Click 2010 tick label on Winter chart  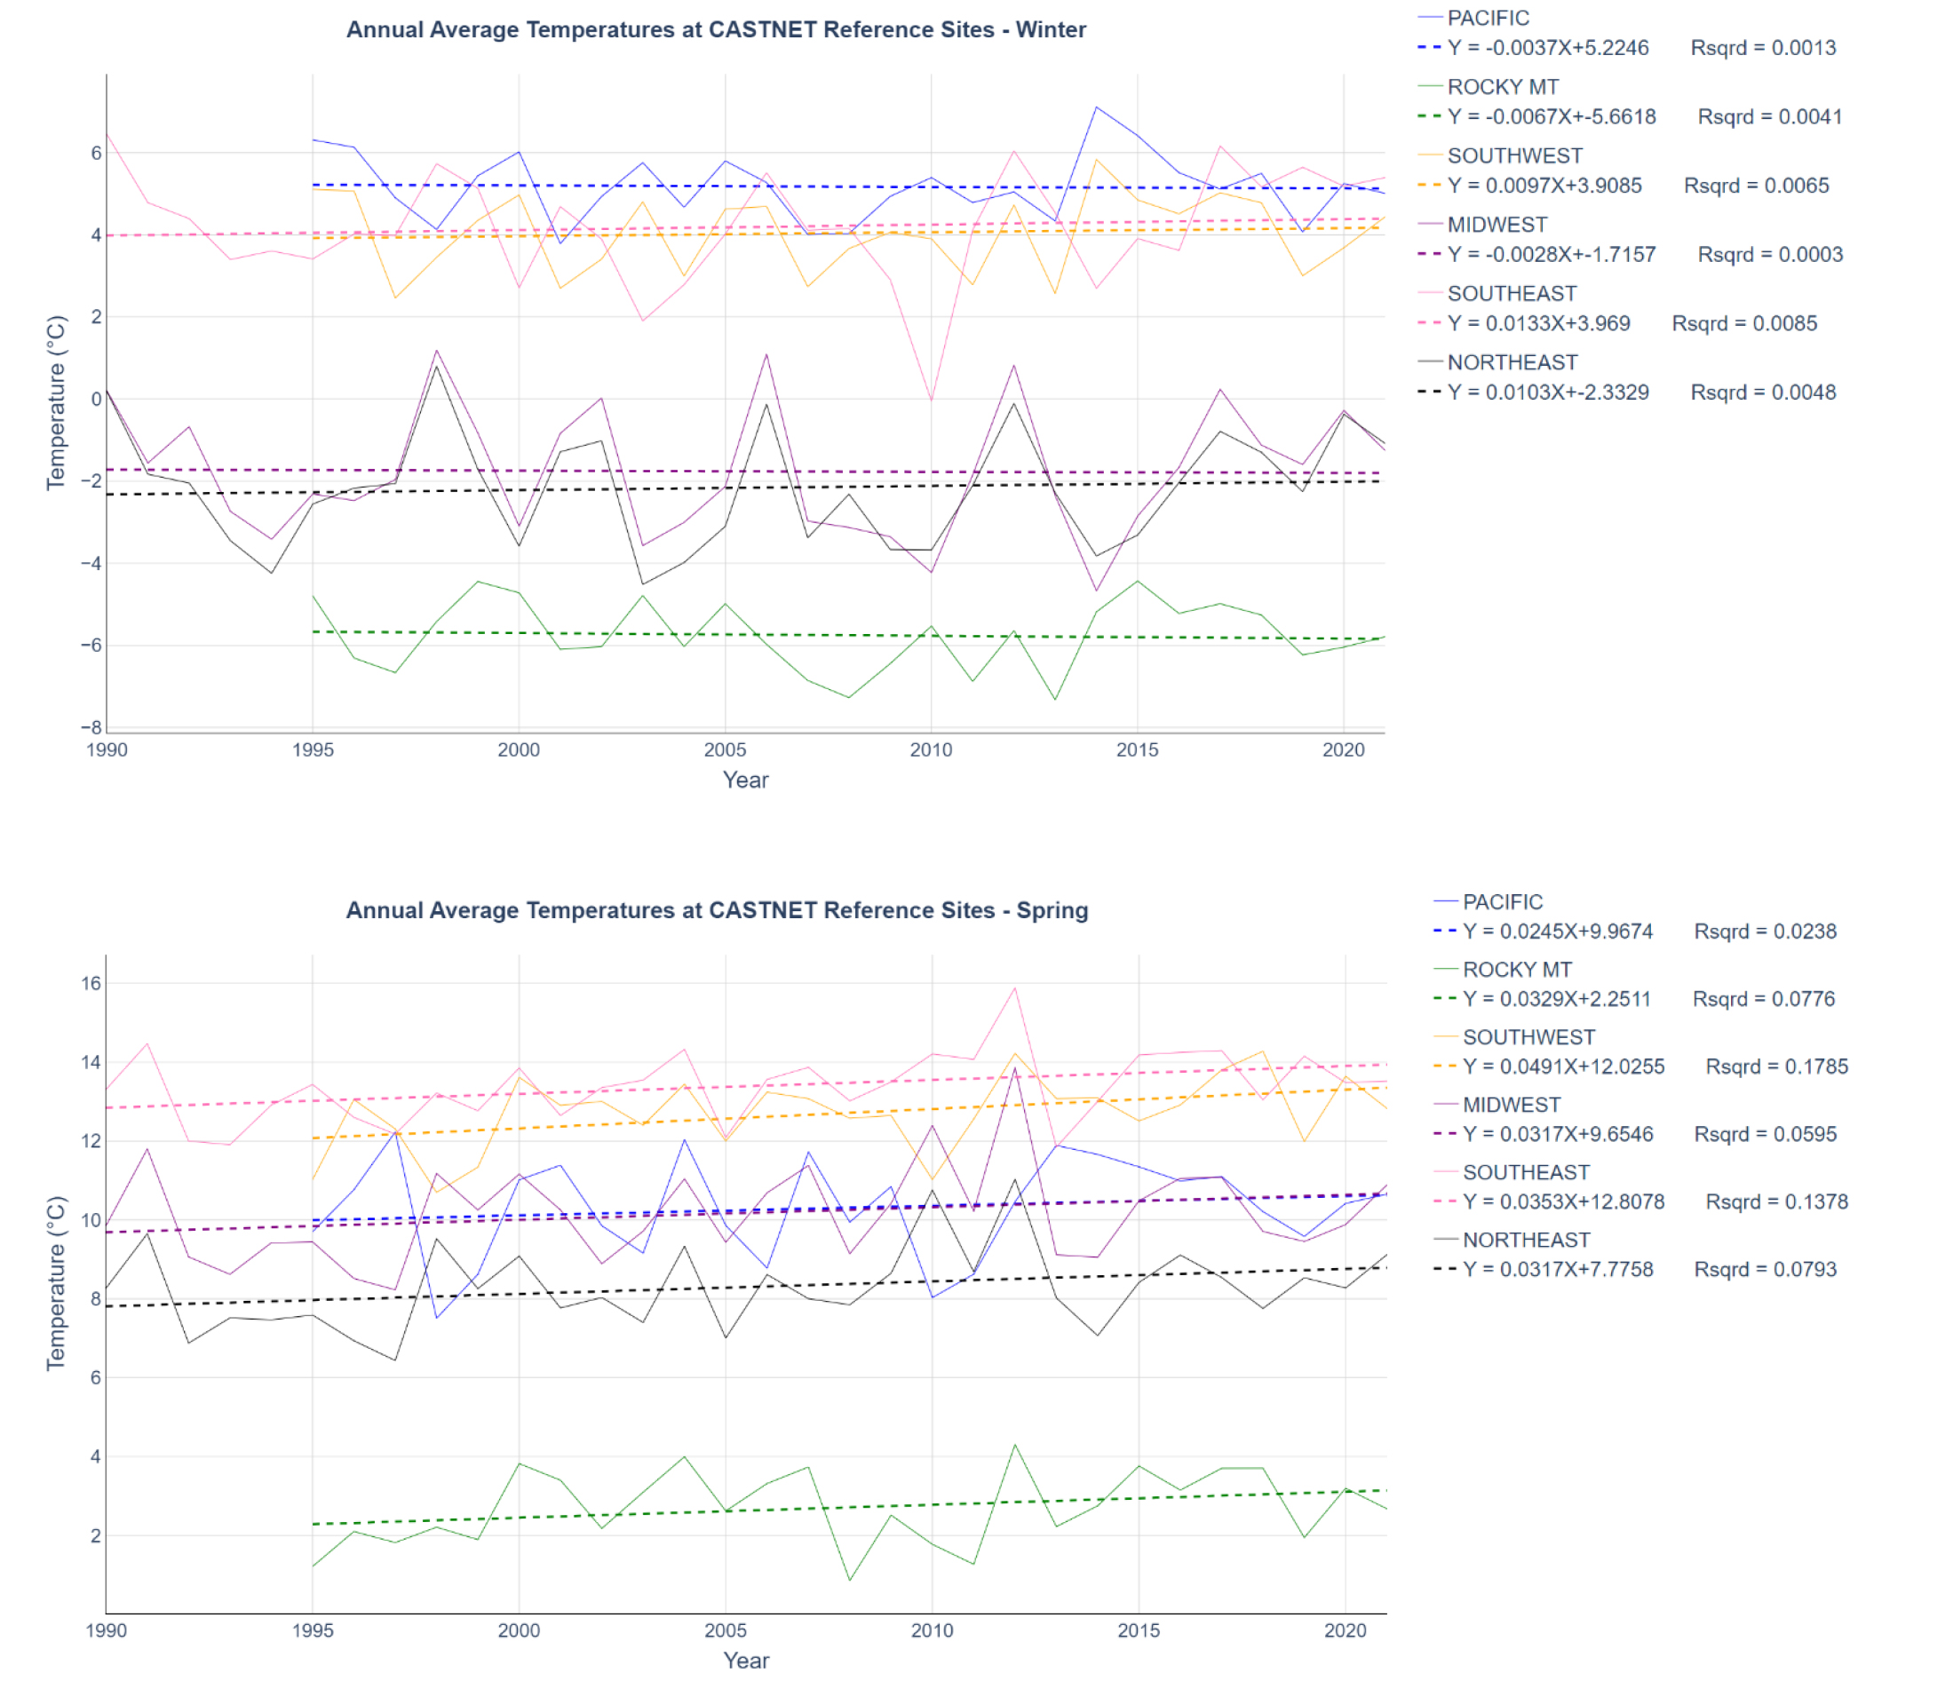[930, 750]
